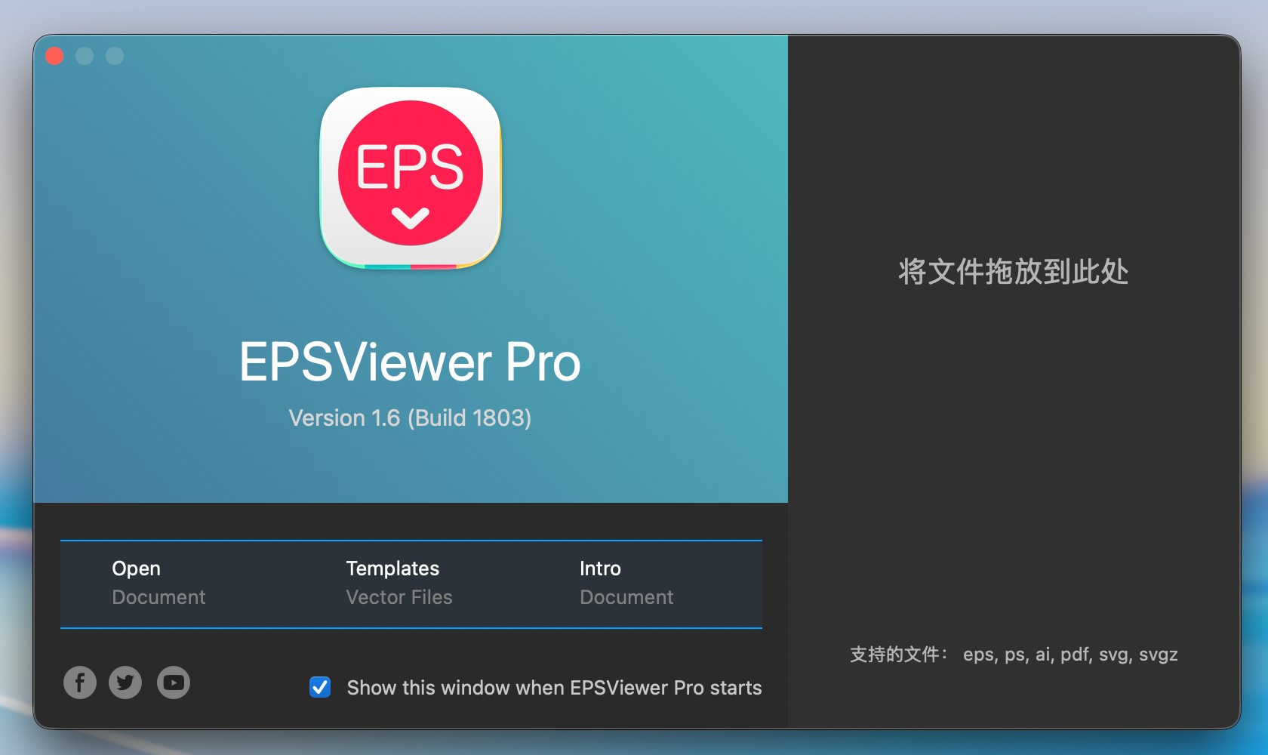This screenshot has width=1268, height=755.
Task: Click the disabled zoom window button
Action: 115,56
